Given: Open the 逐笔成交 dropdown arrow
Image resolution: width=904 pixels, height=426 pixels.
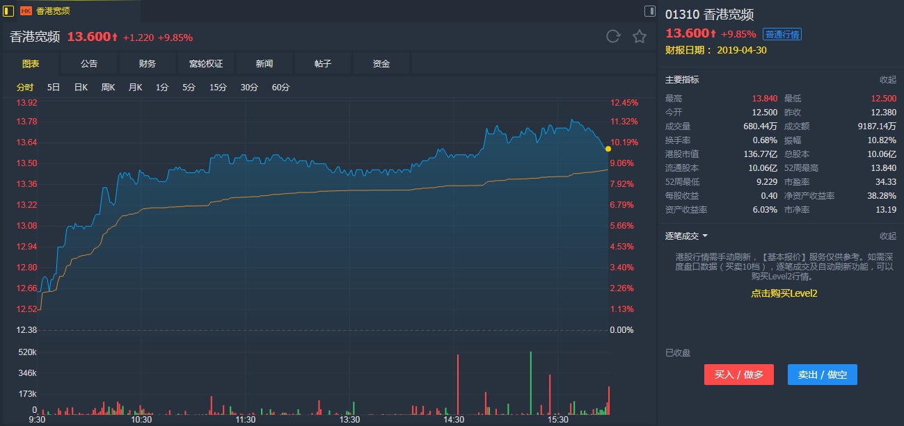Looking at the screenshot, I should (x=705, y=236).
